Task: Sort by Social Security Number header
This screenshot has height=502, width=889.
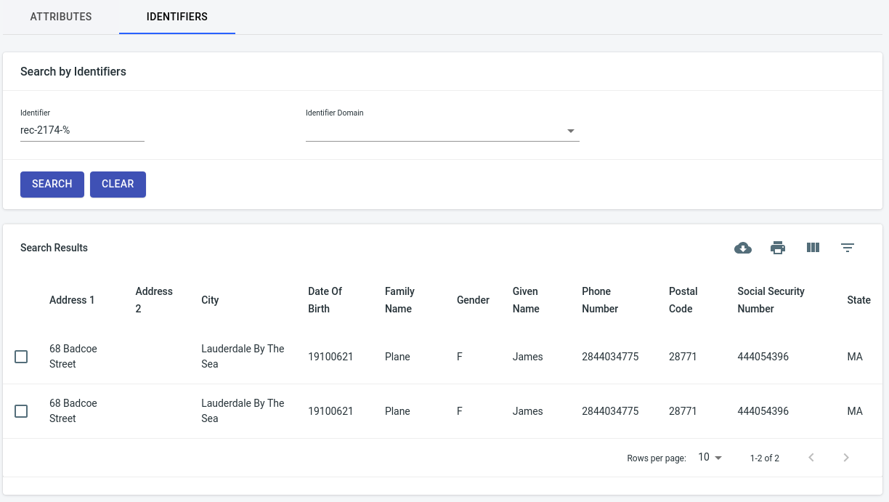Action: pyautogui.click(x=771, y=300)
